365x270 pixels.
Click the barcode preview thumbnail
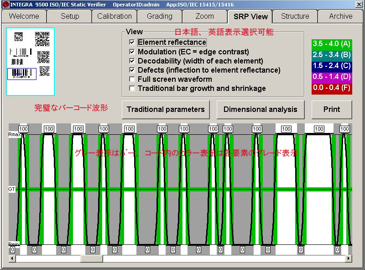[x=31, y=61]
